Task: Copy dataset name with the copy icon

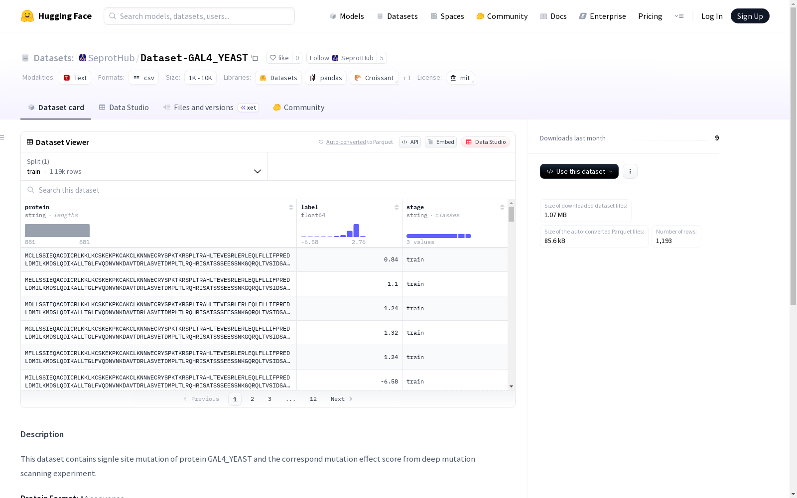Action: click(x=255, y=58)
